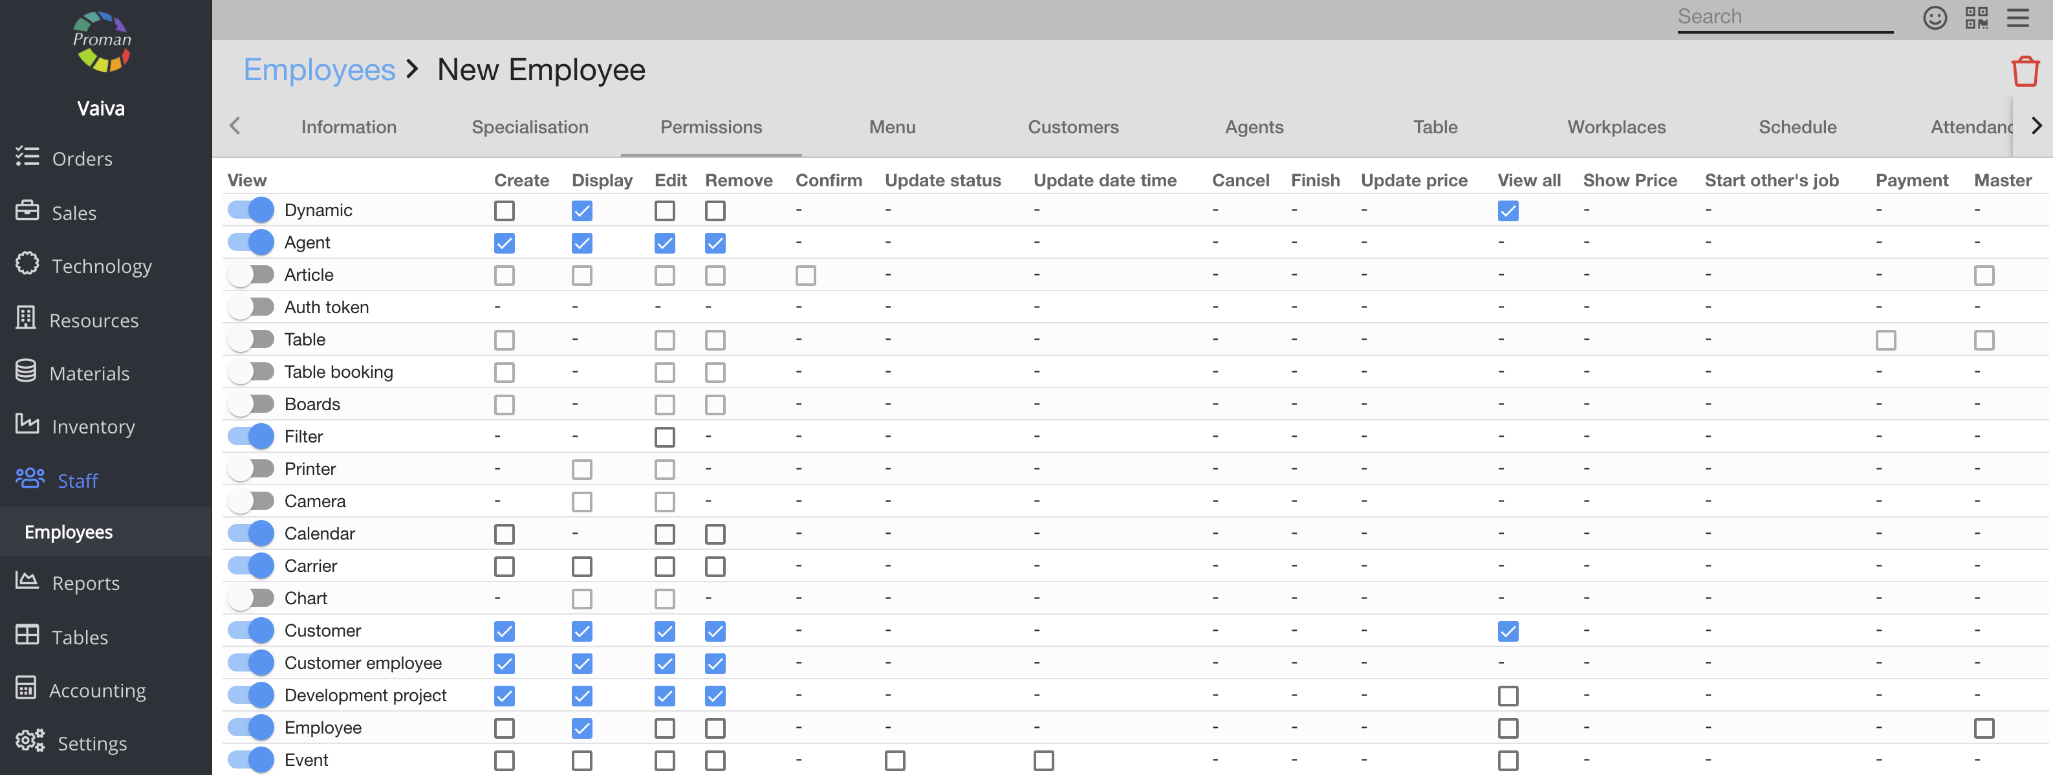
Task: Disable the Calendar view toggle
Action: 251,534
